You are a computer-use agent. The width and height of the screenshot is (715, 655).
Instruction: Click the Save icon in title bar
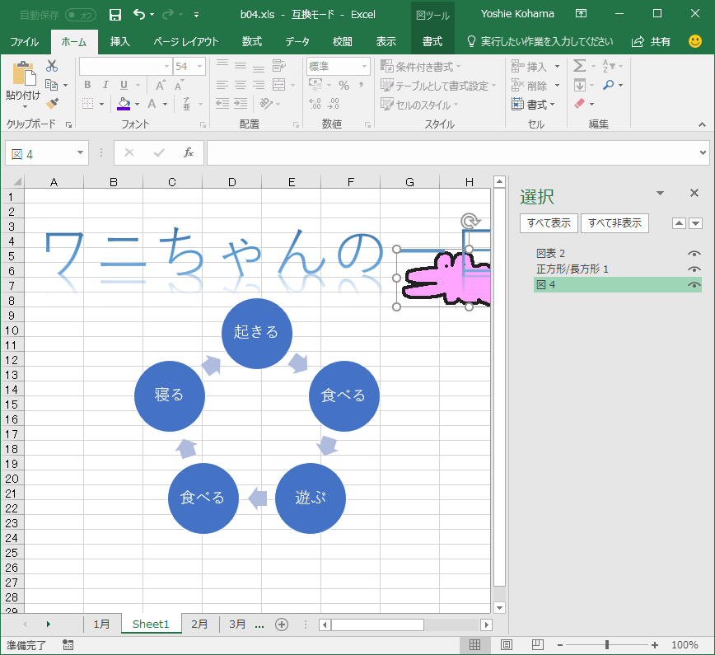point(115,15)
